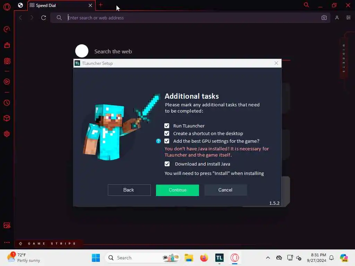Screen dimensions: 355x266
Task: Open GX Control speedometer in sidebar
Action: pos(7,29)
